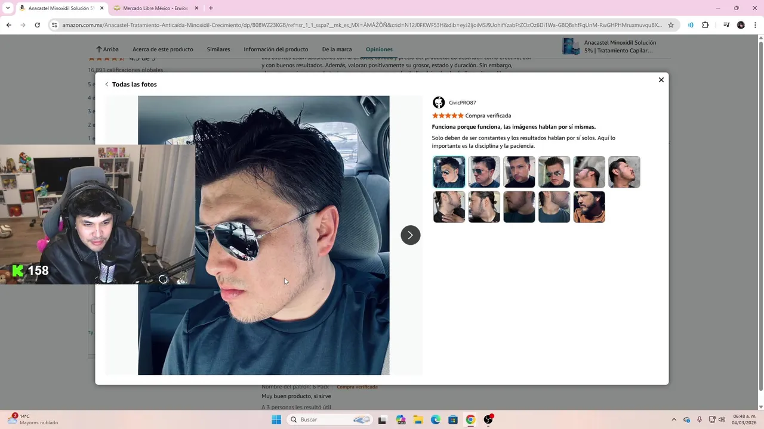Screen dimensions: 764x429
Task: Go to De la marca section
Action: coord(337,49)
